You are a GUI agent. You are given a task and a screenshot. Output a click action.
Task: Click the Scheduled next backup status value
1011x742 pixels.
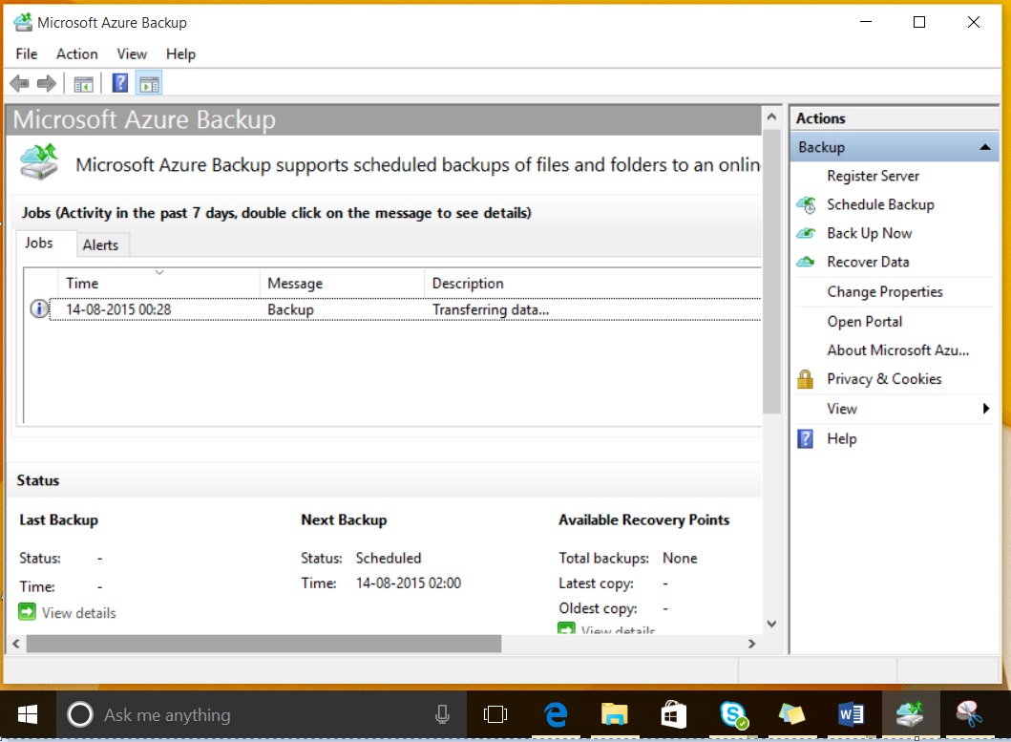tap(389, 558)
